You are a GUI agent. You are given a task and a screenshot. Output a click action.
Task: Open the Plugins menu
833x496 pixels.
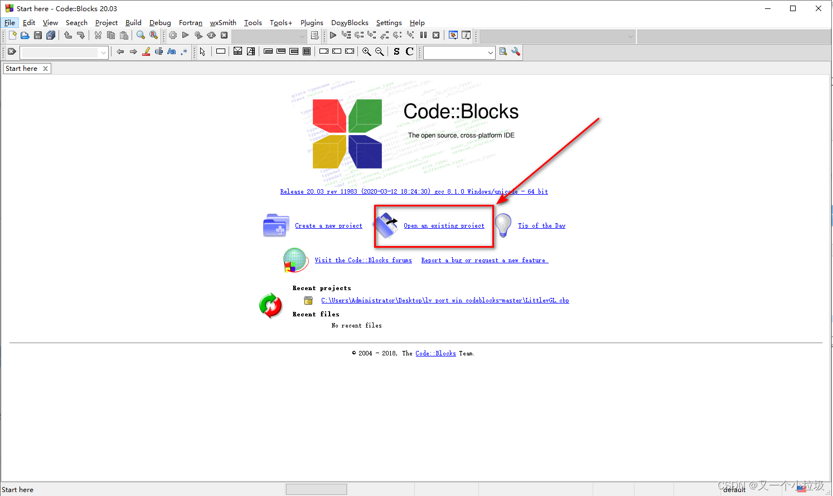pyautogui.click(x=312, y=23)
